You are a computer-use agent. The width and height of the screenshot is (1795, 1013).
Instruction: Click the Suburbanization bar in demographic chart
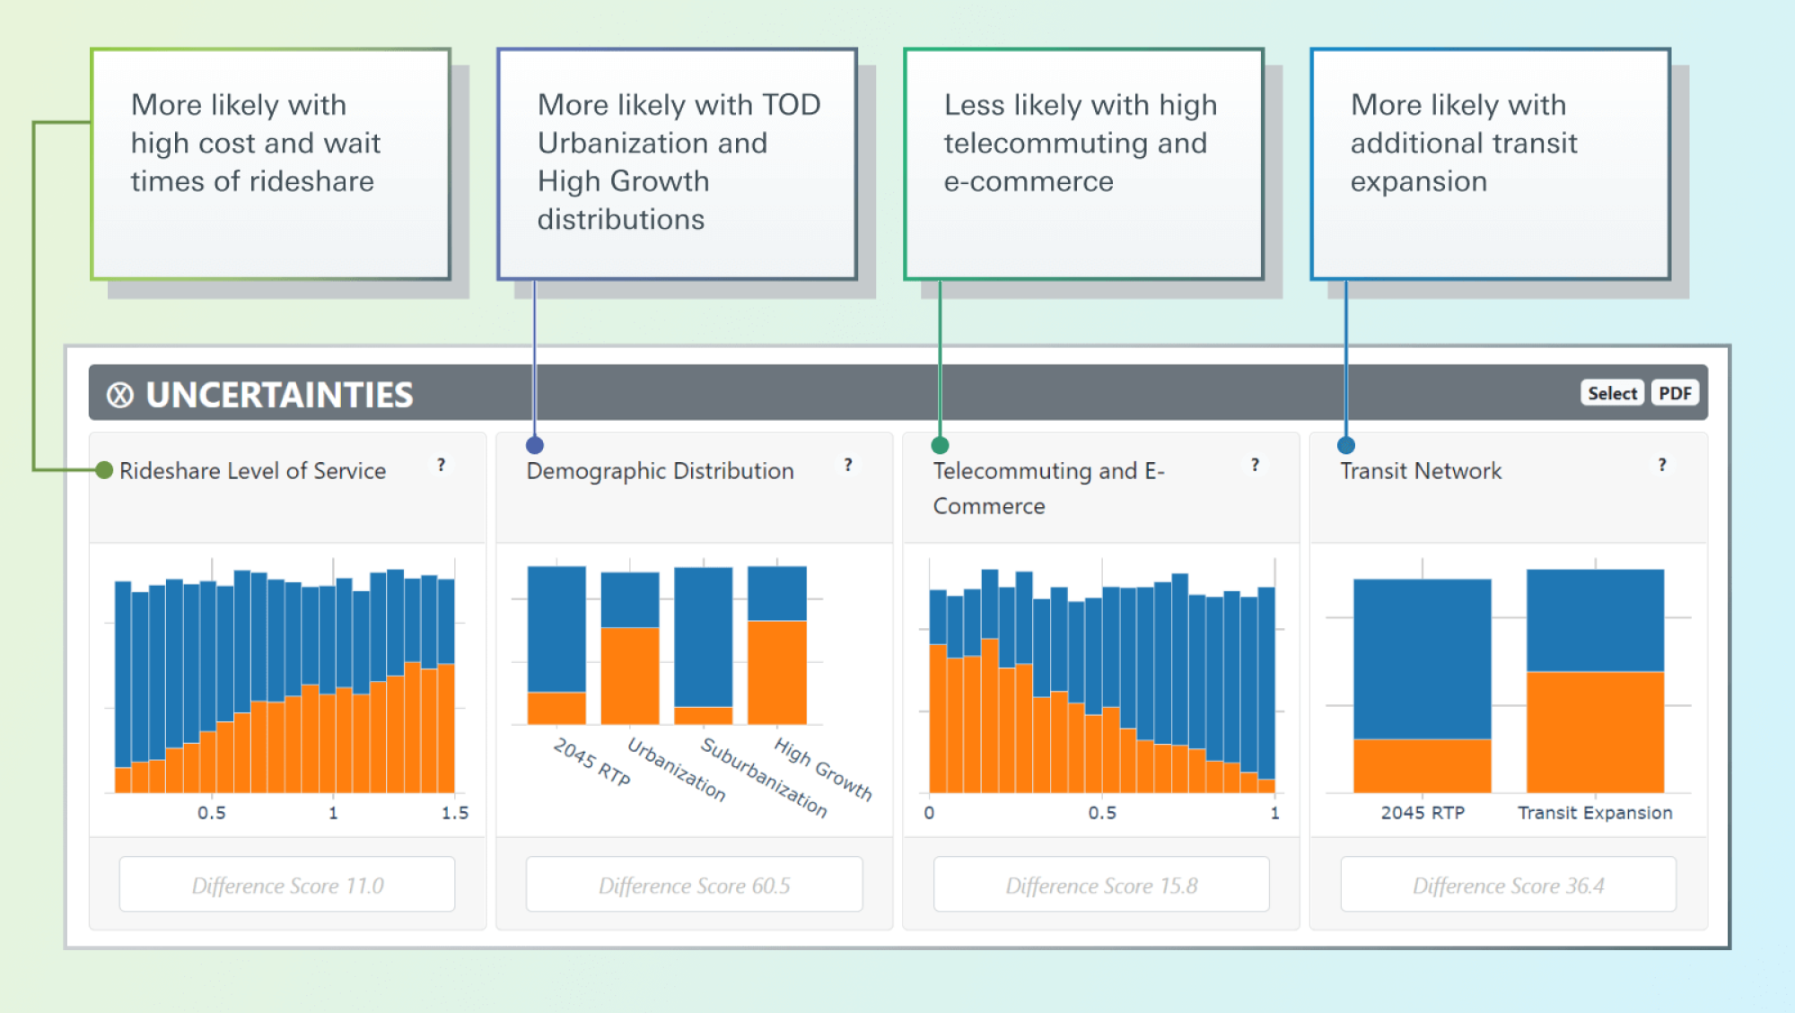click(703, 646)
